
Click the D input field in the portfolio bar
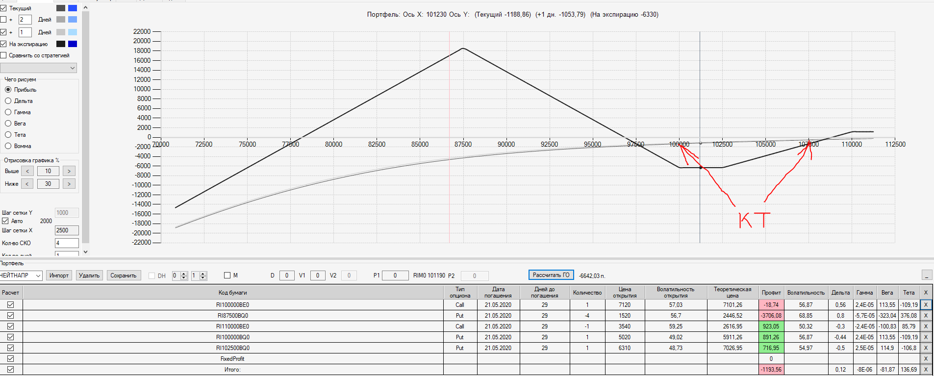tap(287, 276)
